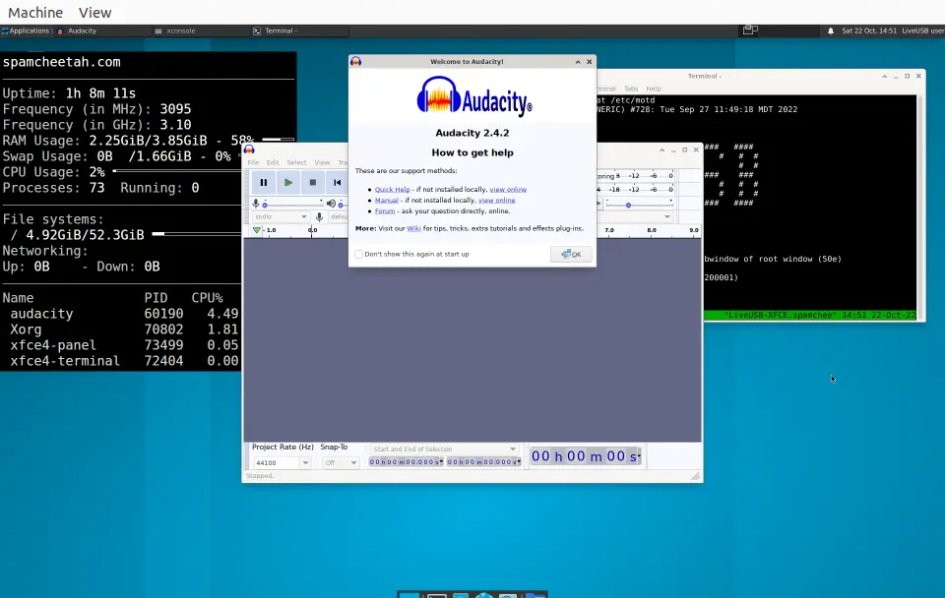Click the timeline ruler at 8.0 mark

(x=652, y=230)
